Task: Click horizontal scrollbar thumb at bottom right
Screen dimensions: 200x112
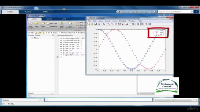Action: (174, 100)
